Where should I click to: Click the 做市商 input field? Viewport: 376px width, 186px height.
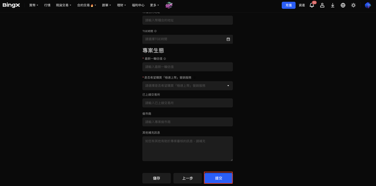187,122
